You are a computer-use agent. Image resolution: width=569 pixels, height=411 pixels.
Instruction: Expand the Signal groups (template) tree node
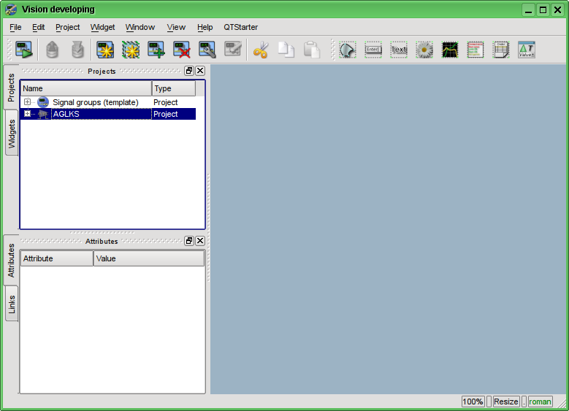click(27, 102)
